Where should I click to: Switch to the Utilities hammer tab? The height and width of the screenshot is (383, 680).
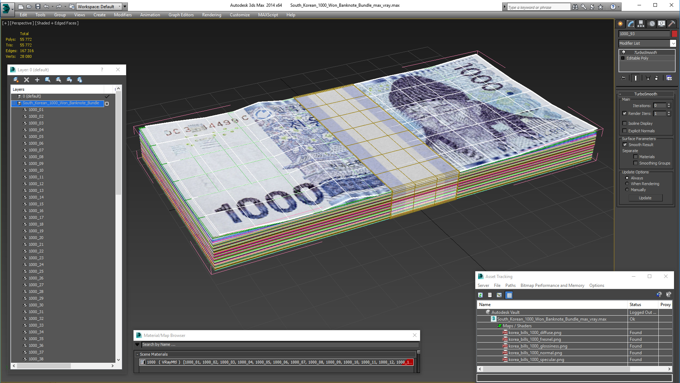pyautogui.click(x=671, y=24)
